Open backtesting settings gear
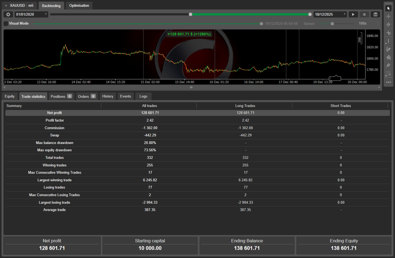This screenshot has height=258, width=395. (x=8, y=15)
